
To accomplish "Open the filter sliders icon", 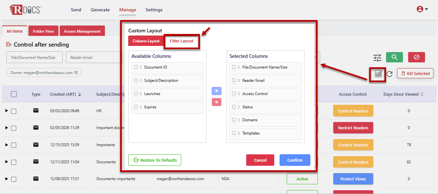I will pyautogui.click(x=377, y=58).
